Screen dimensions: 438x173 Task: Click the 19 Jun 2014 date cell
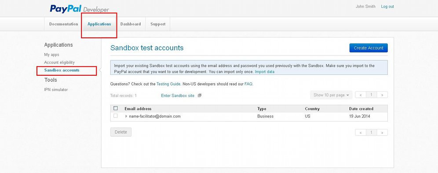click(360, 116)
